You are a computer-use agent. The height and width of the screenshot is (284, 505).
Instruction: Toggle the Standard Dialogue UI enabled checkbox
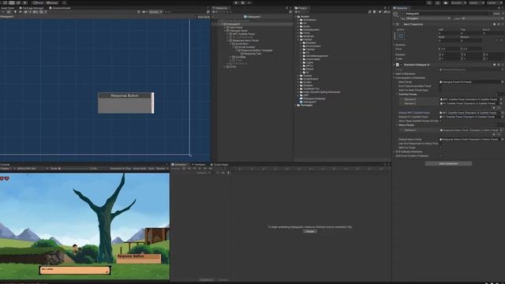[402, 65]
